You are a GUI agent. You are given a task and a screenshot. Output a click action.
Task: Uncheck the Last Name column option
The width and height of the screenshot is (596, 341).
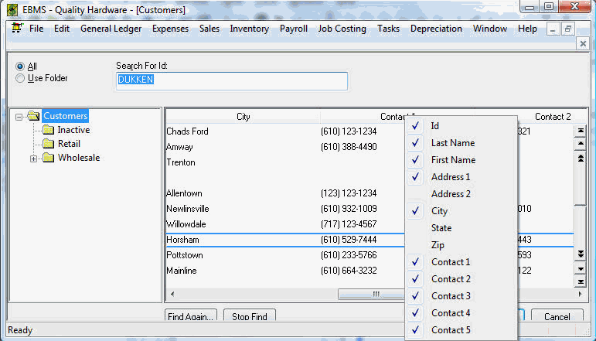tap(452, 143)
